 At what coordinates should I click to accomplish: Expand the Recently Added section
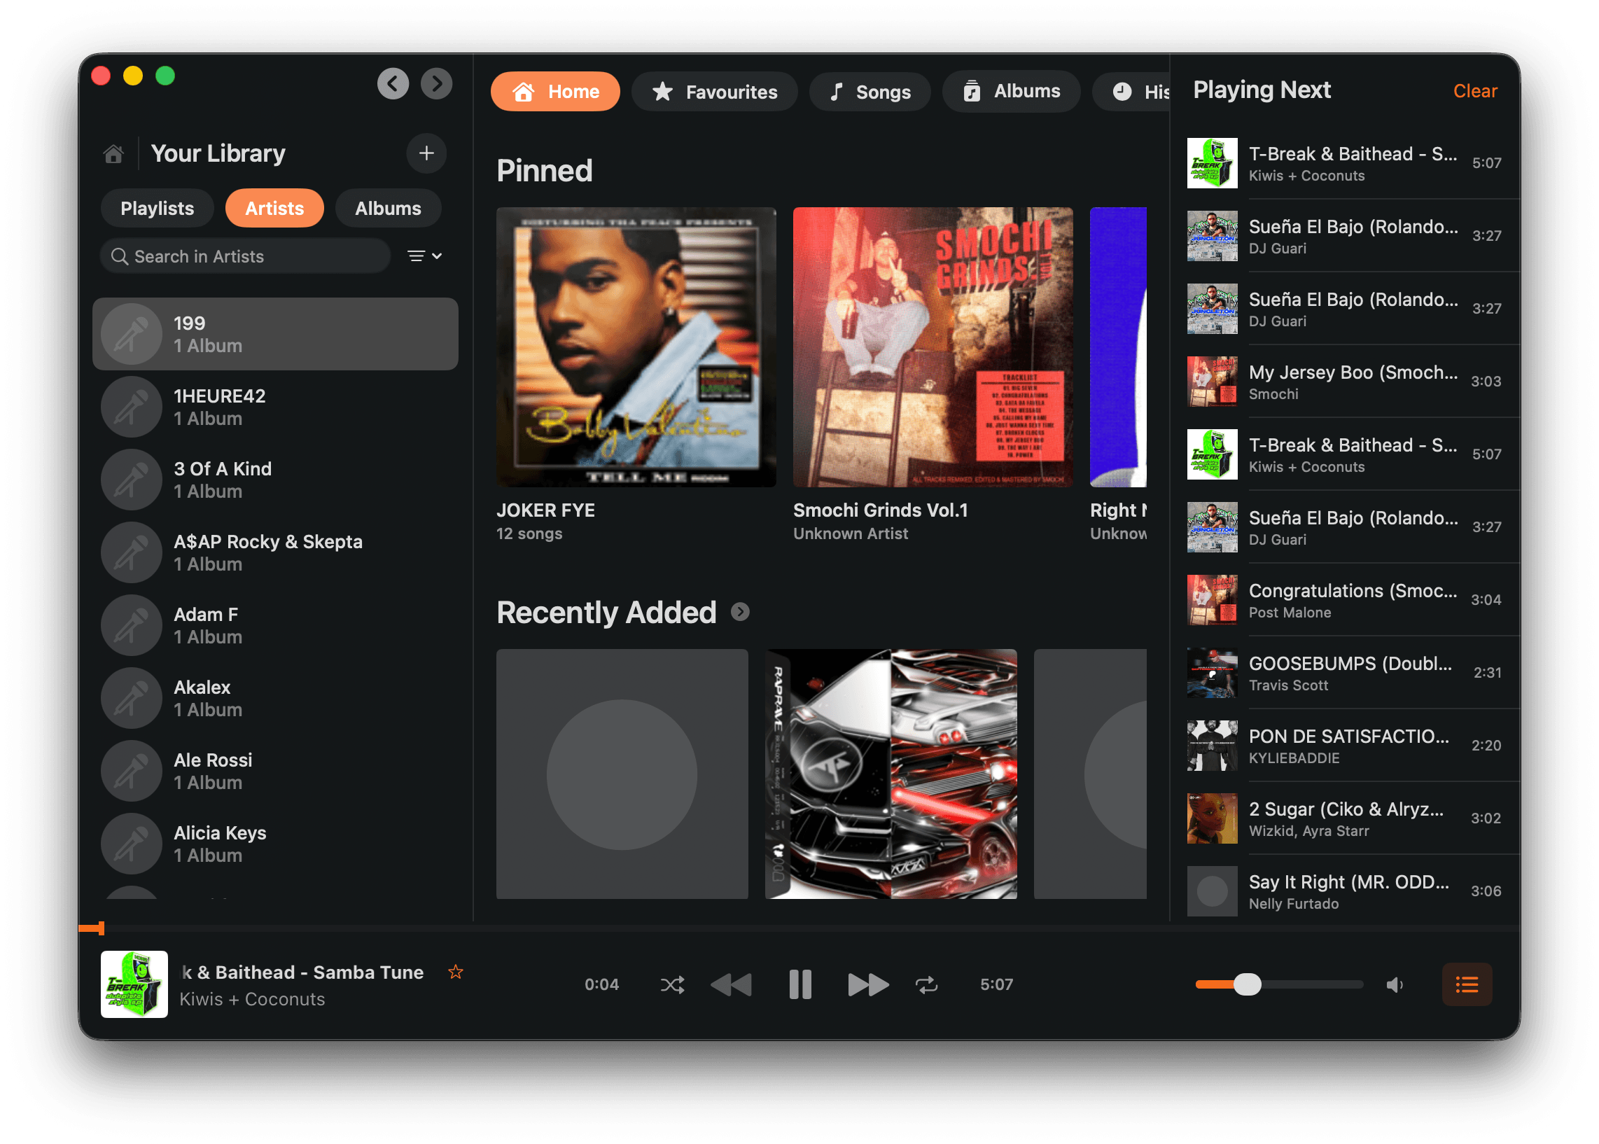(x=739, y=612)
